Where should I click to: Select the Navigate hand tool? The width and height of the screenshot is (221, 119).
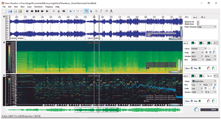point(86,11)
